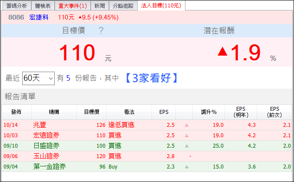Open the 體檢表 tab
The width and height of the screenshot is (294, 182).
pos(43,6)
